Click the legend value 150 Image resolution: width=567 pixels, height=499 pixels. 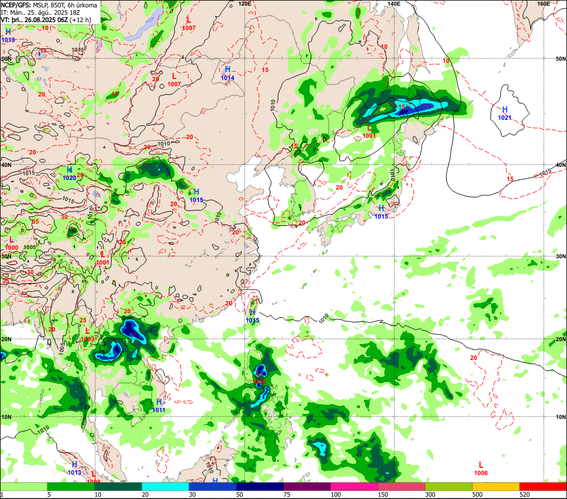383,494
